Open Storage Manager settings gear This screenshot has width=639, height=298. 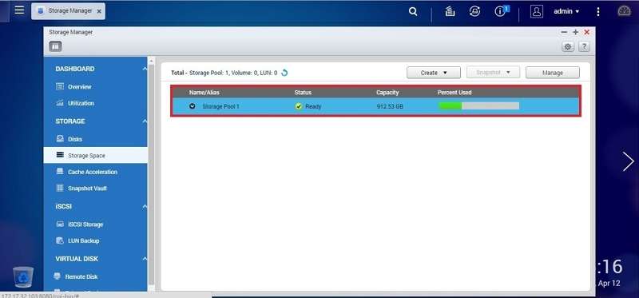568,46
